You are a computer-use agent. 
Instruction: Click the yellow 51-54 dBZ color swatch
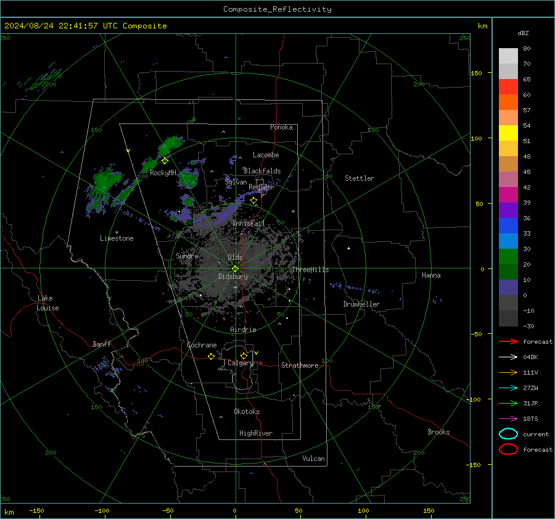508,133
